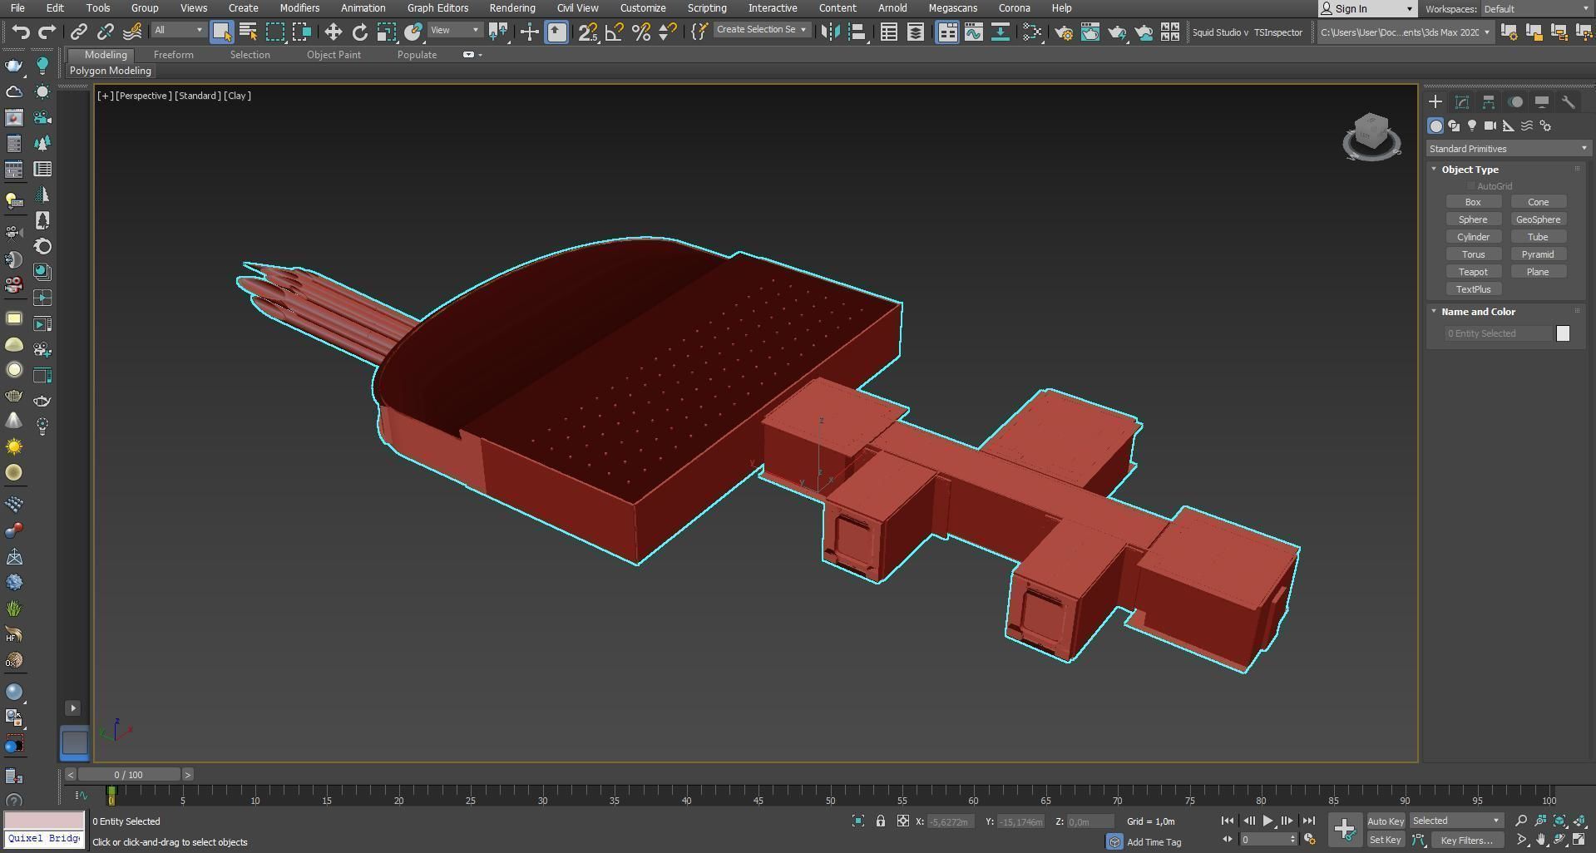Open the Layer Explorer icon
Image resolution: width=1596 pixels, height=853 pixels.
pos(915,32)
